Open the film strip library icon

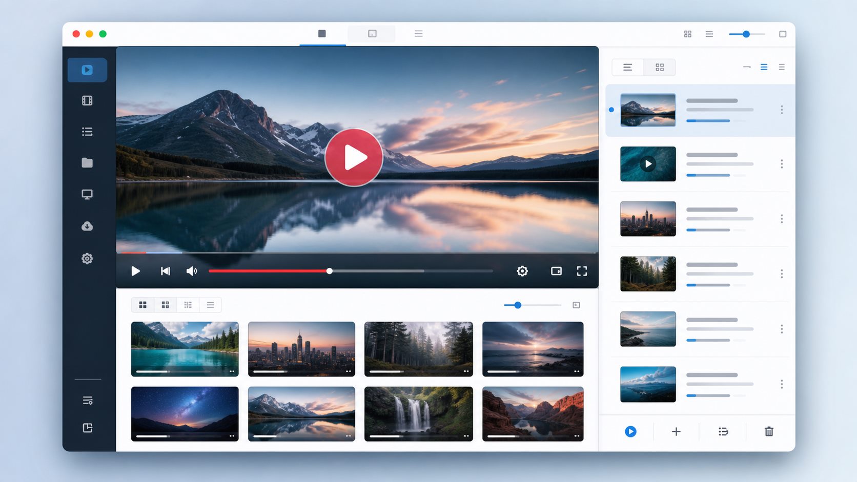pyautogui.click(x=87, y=100)
